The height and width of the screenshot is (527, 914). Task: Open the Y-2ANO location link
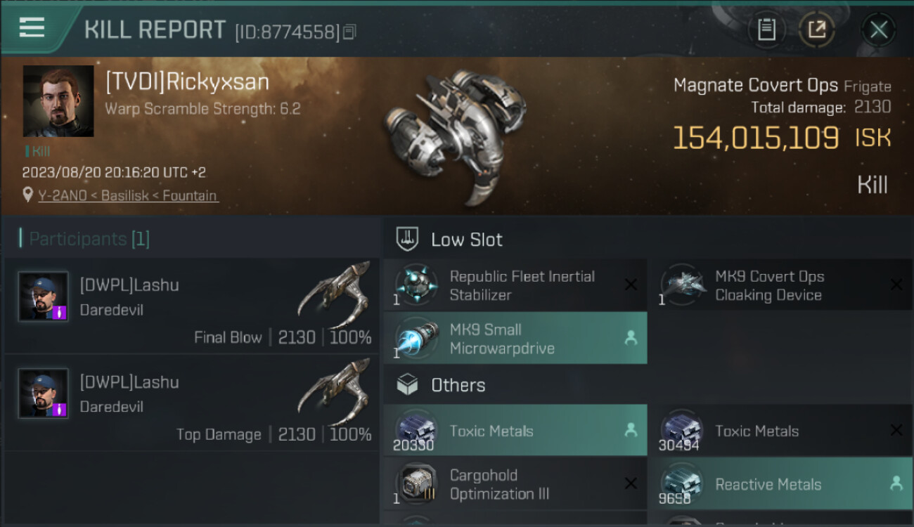pyautogui.click(x=128, y=196)
